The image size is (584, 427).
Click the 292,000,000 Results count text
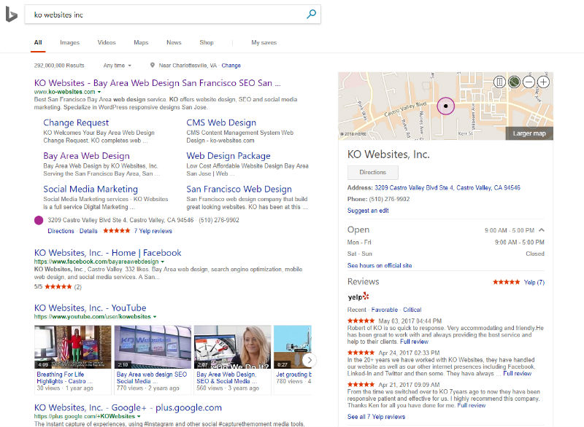coord(59,66)
